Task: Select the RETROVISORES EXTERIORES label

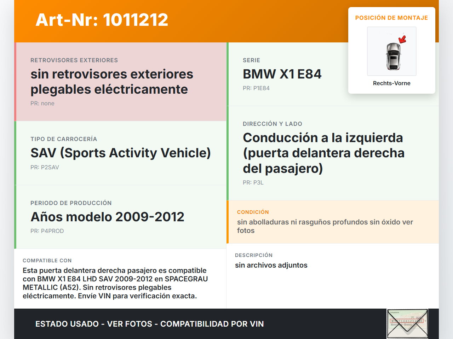Action: click(74, 60)
